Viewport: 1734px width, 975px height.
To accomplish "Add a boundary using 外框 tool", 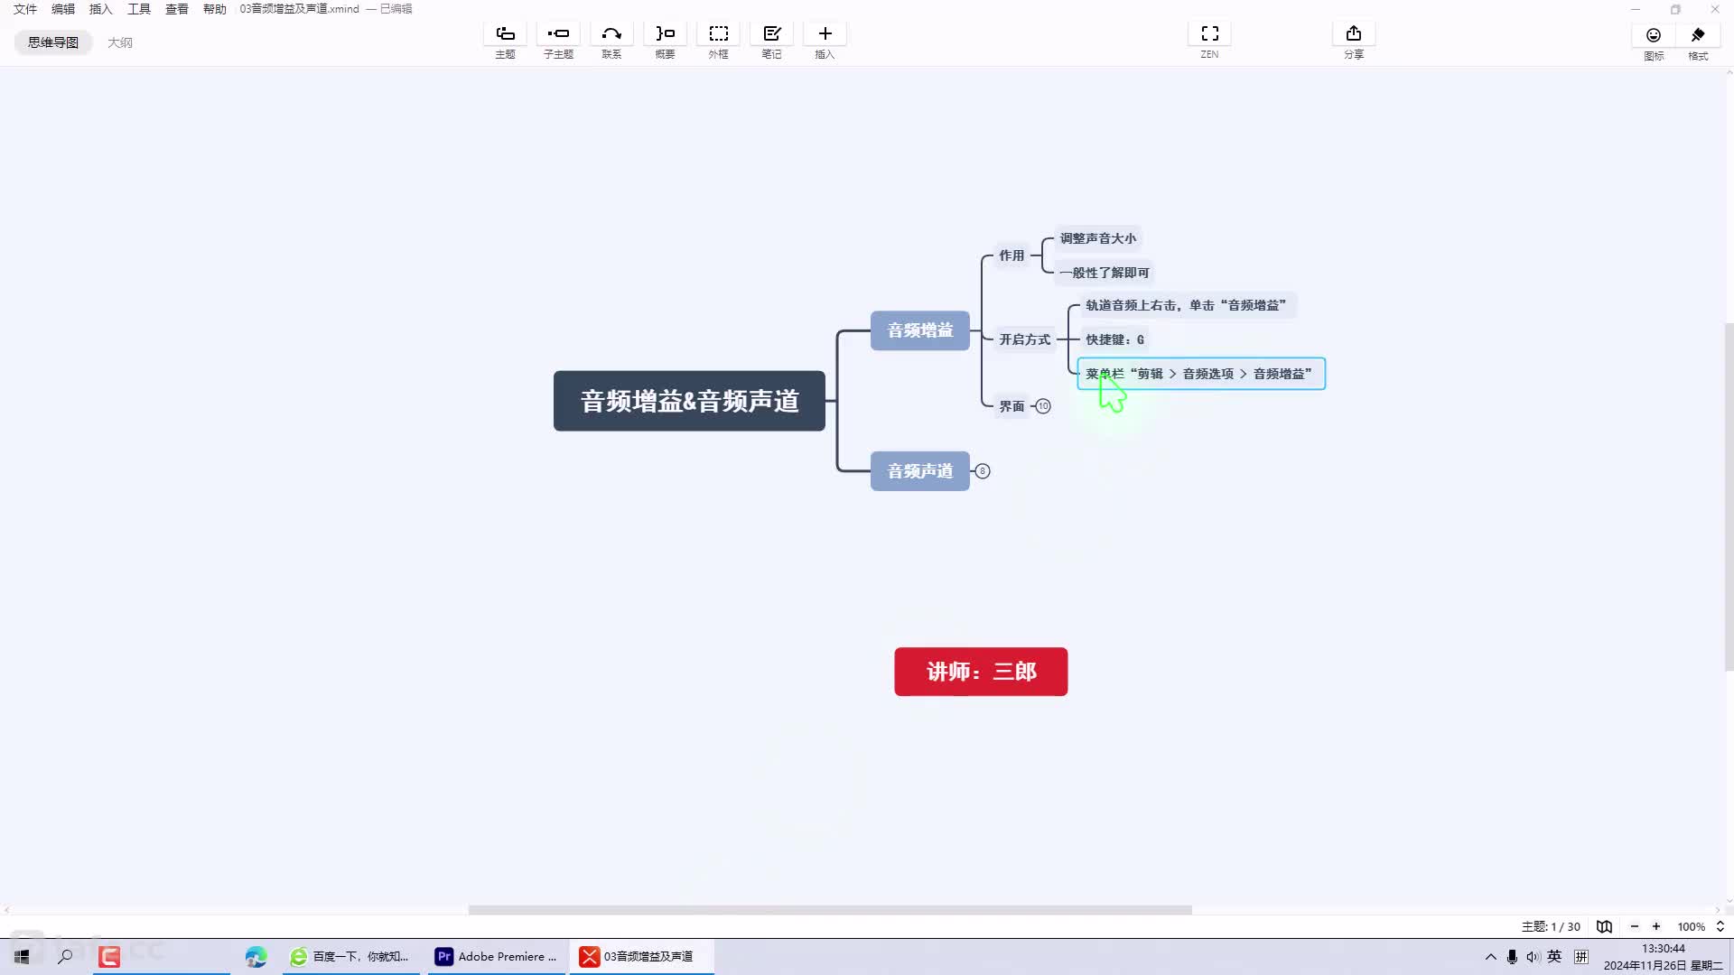I will 718,42.
